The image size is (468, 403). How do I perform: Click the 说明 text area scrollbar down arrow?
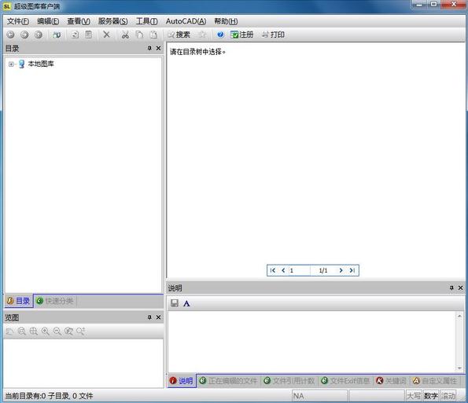pos(459,368)
